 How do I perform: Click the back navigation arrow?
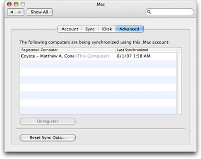tap(12, 12)
